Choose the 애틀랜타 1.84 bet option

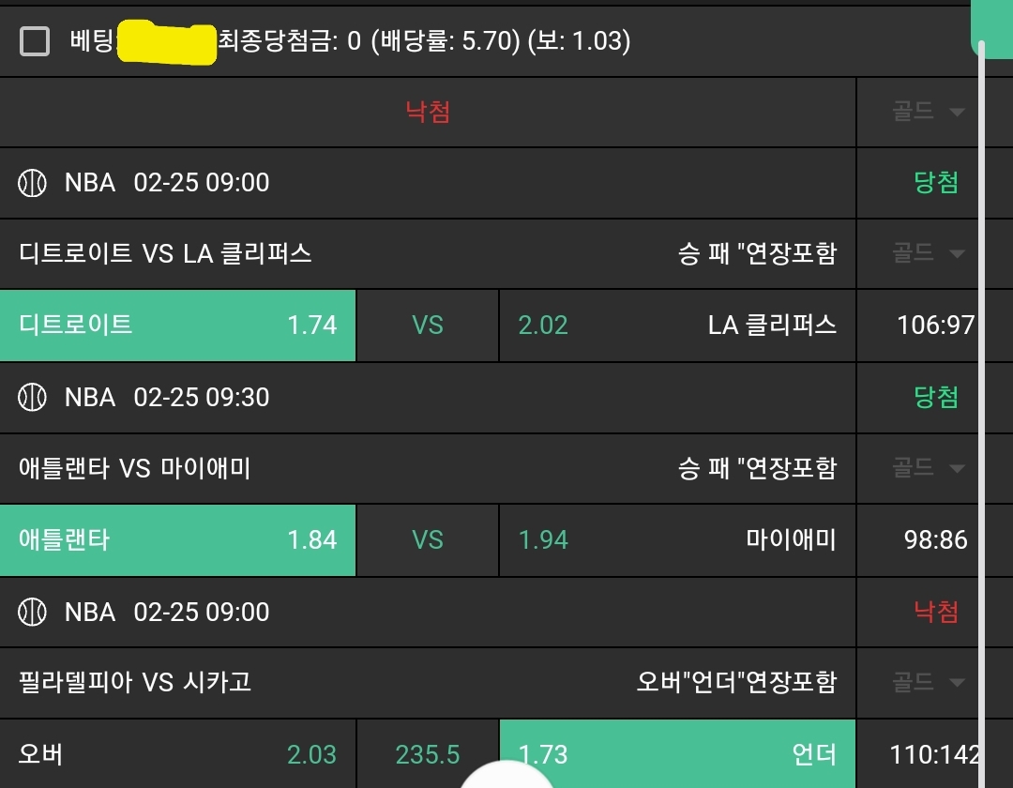tap(177, 540)
